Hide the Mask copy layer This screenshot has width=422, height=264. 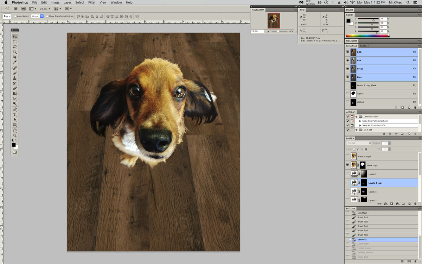click(347, 165)
